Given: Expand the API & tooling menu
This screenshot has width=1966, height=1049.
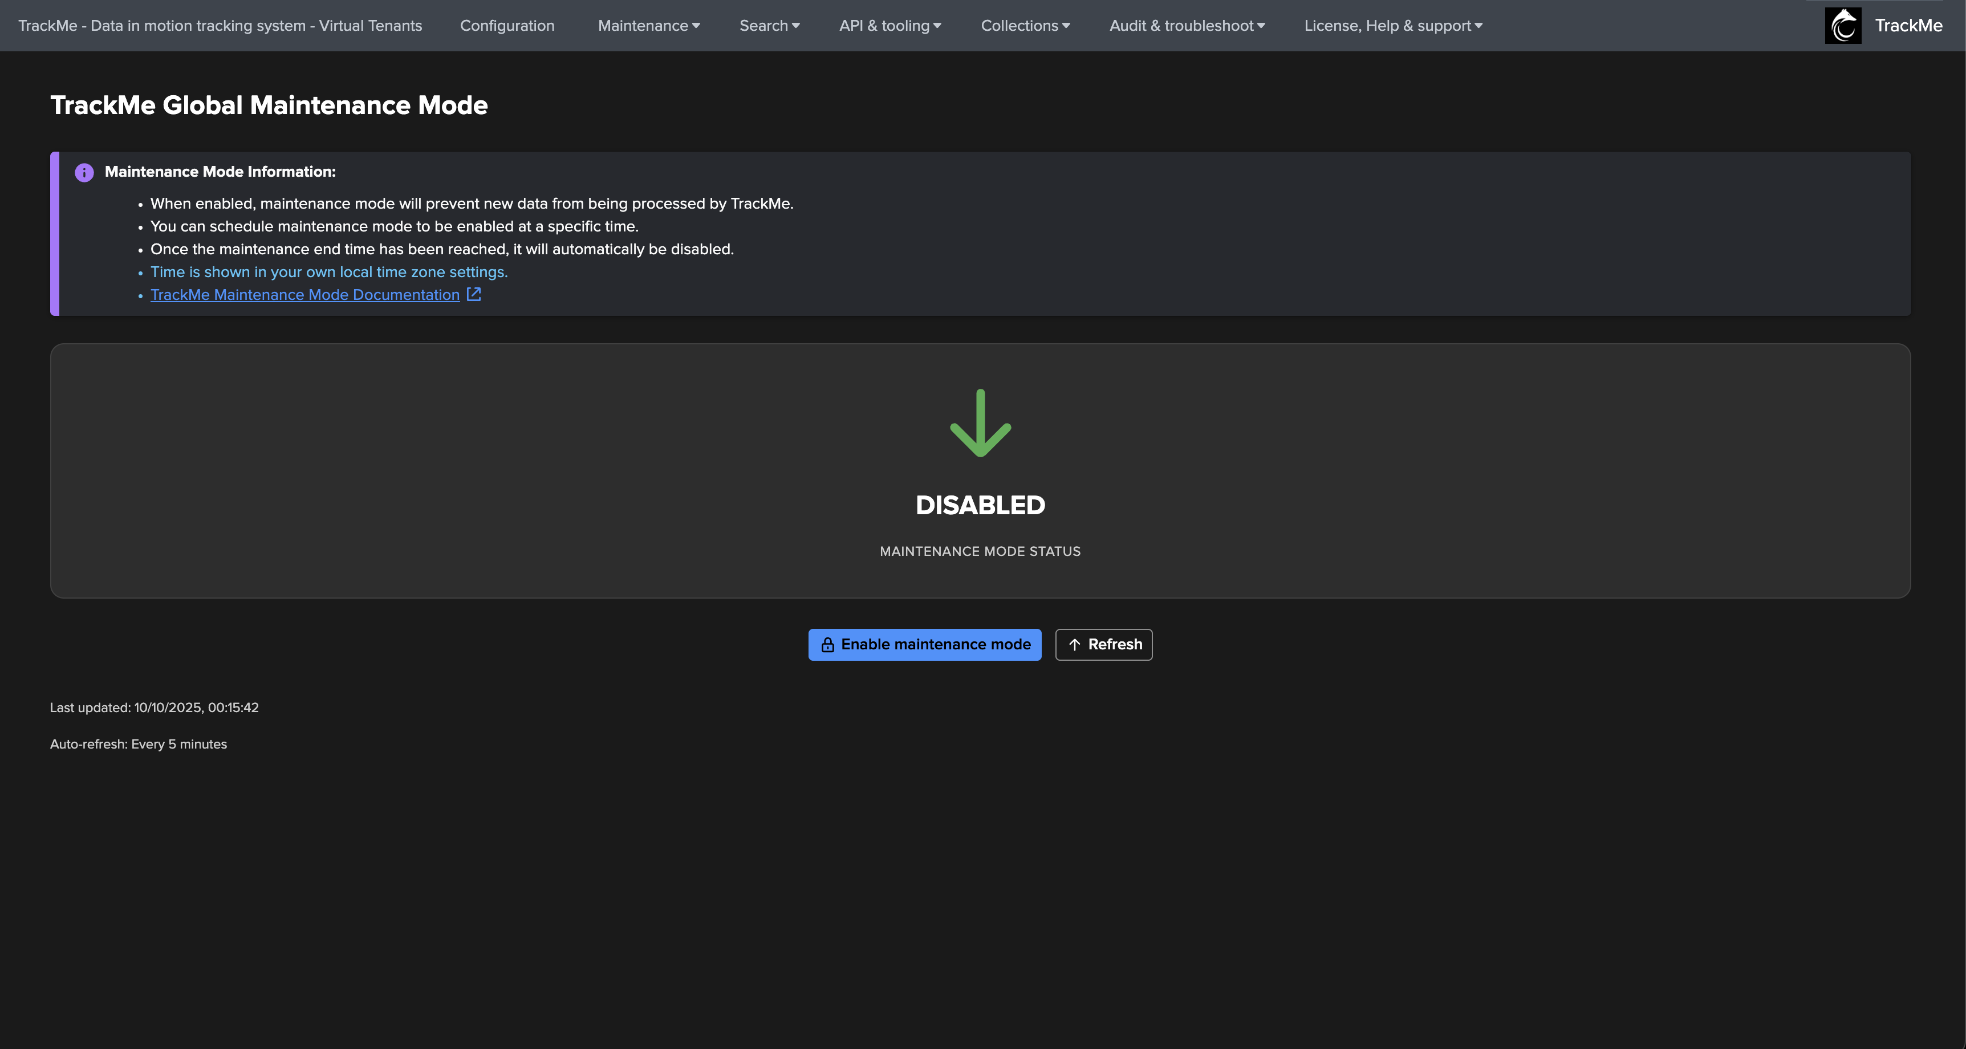Looking at the screenshot, I should 889,25.
